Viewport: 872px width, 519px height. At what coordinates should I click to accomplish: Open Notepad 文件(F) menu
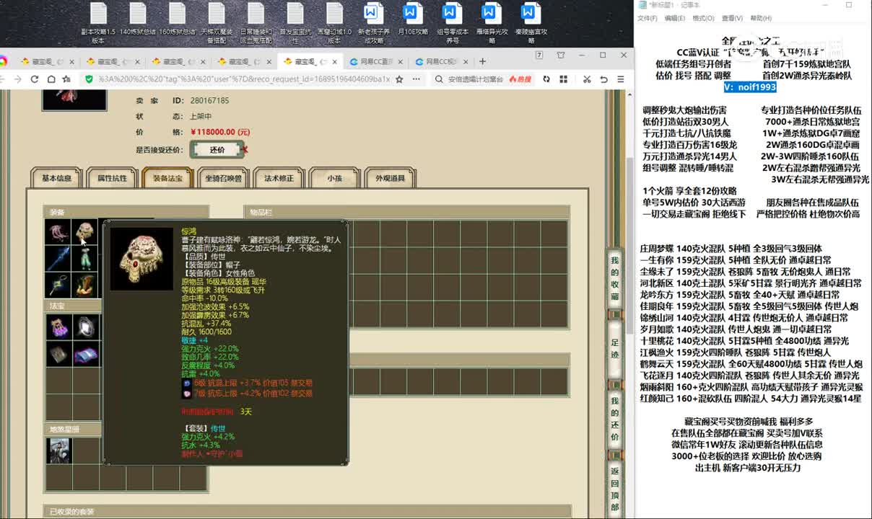[x=648, y=18]
